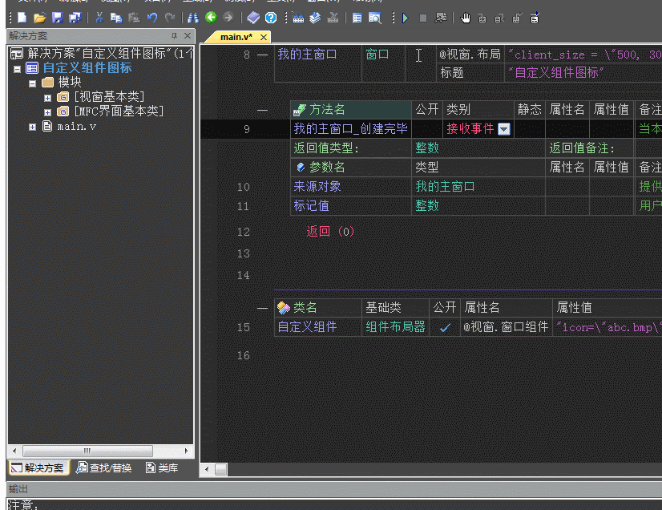This screenshot has width=662, height=510.
Task: Click the Build project toolbar icon
Action: pyautogui.click(x=298, y=18)
